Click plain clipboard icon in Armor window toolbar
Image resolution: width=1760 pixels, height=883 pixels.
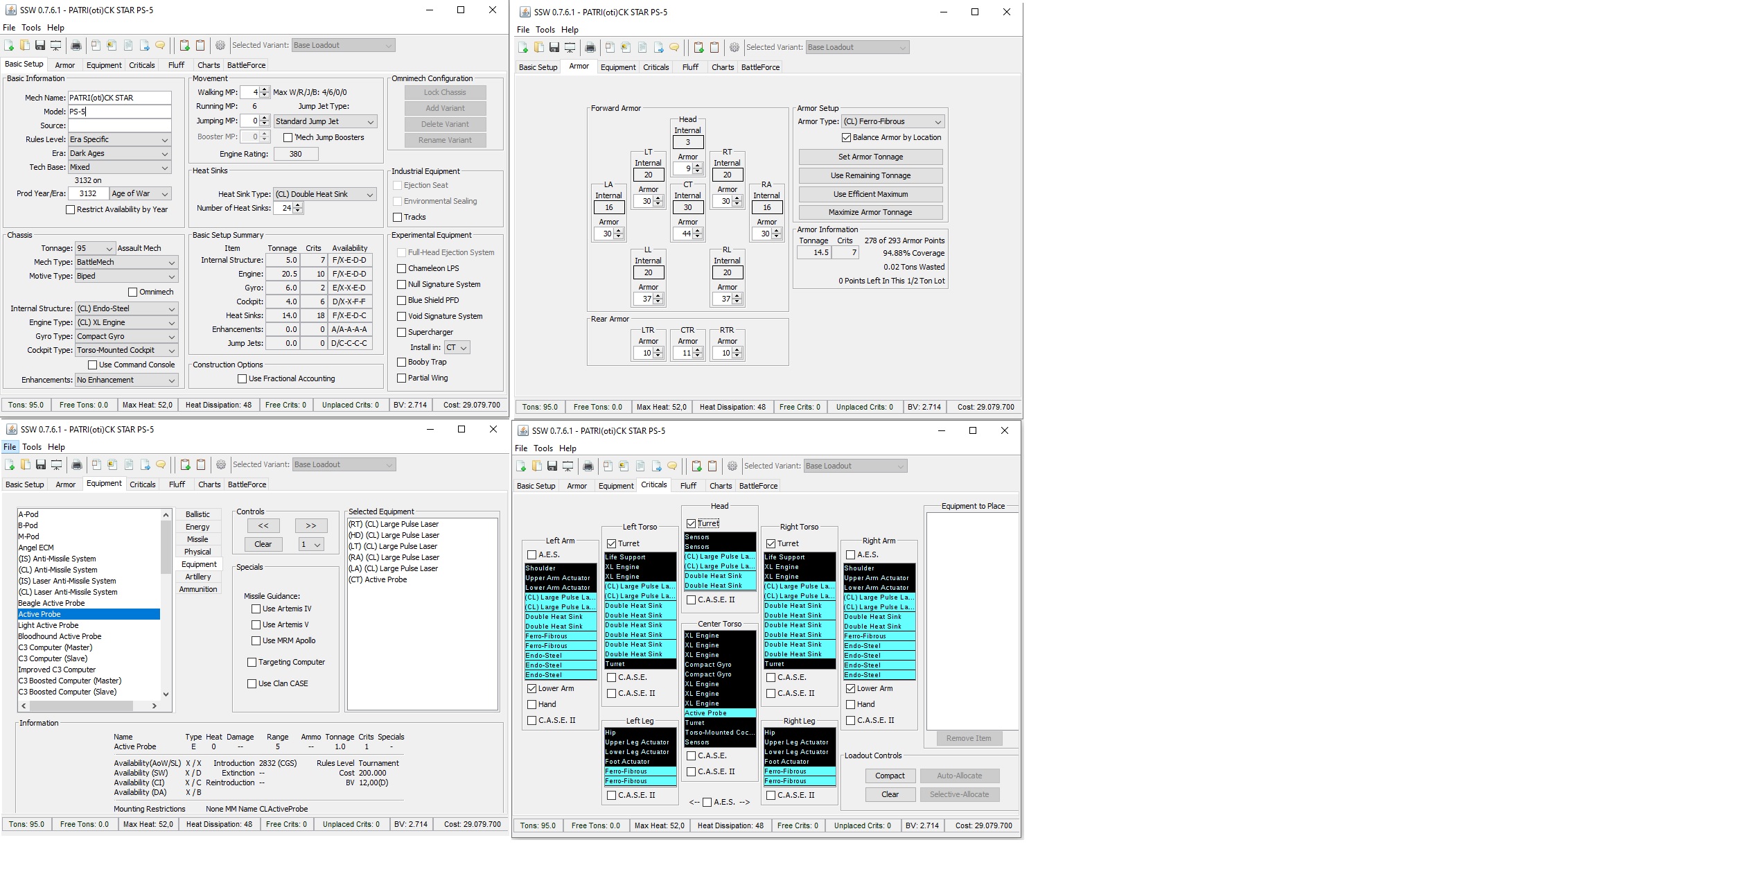pyautogui.click(x=714, y=48)
